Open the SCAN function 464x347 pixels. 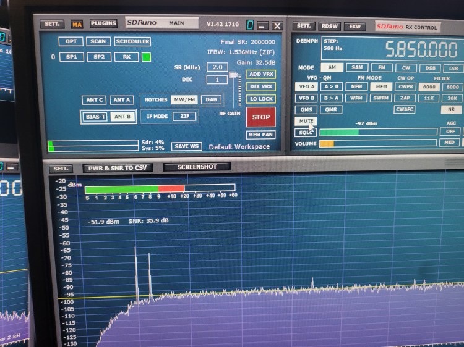[x=98, y=41]
